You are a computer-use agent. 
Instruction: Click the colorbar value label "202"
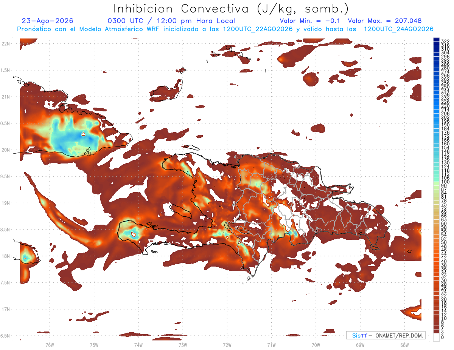pos(445,117)
